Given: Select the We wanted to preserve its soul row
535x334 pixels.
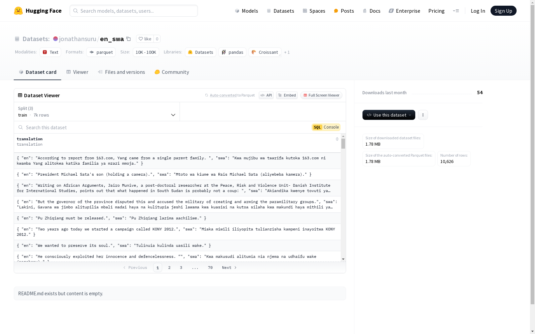Looking at the screenshot, I should click(177, 245).
